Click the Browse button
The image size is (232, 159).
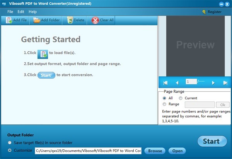coord(155,151)
